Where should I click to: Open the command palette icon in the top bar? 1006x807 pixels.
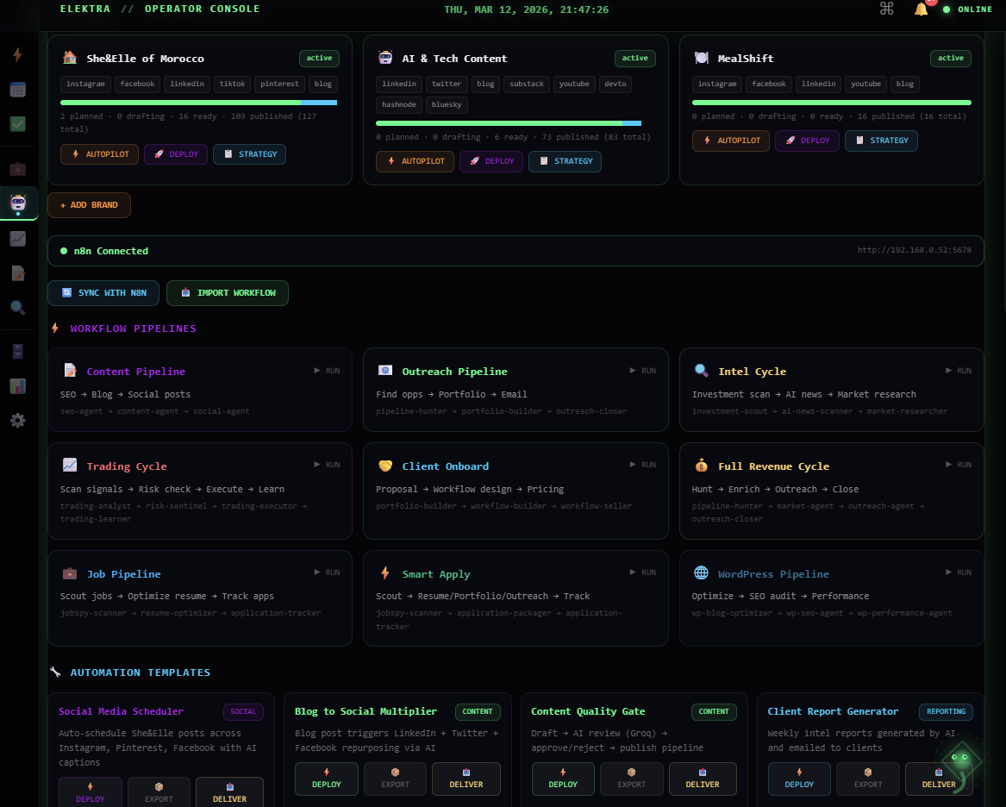click(886, 9)
